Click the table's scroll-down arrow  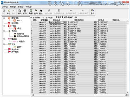128,93
